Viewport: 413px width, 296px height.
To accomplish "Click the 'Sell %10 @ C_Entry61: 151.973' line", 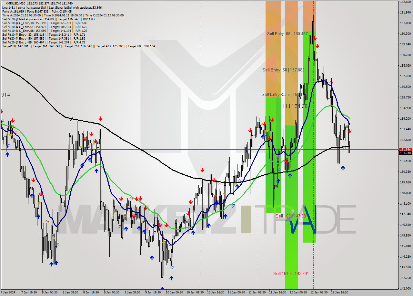I will pos(45,27).
